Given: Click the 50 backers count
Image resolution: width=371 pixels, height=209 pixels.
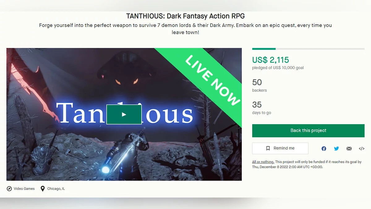Looking at the screenshot, I should (x=257, y=82).
